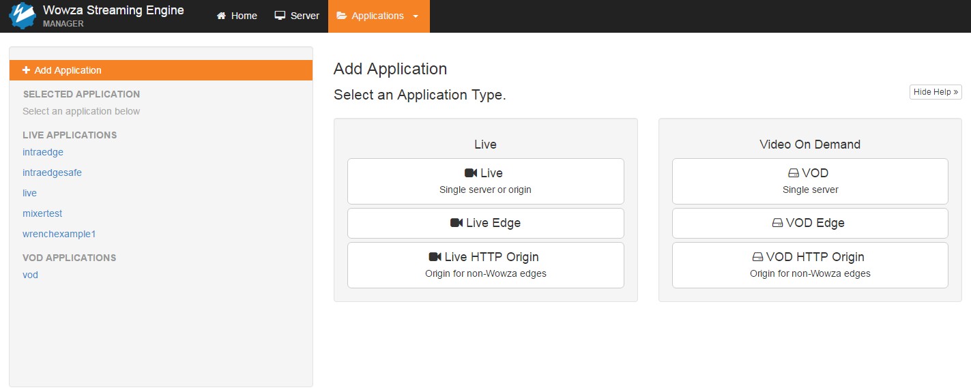Open the Server menu tab
971x392 pixels.
pos(297,16)
